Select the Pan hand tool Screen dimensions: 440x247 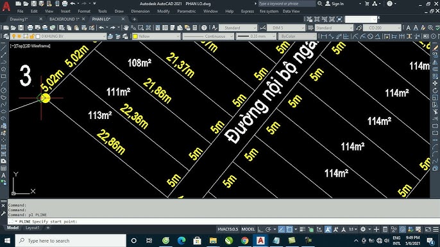click(x=126, y=28)
